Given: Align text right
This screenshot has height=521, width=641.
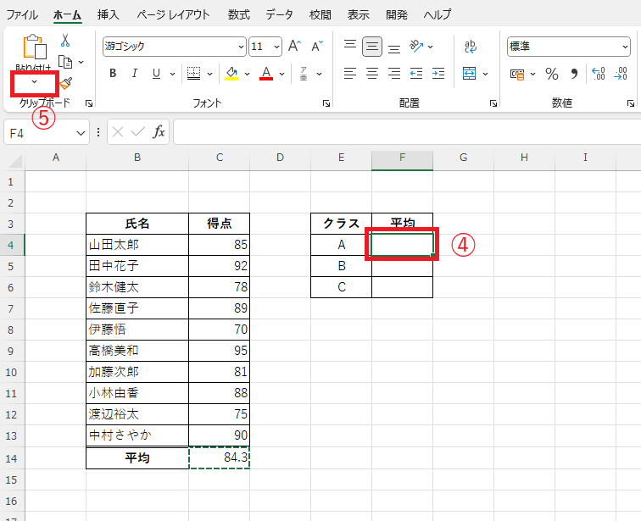Looking at the screenshot, I should [x=394, y=74].
